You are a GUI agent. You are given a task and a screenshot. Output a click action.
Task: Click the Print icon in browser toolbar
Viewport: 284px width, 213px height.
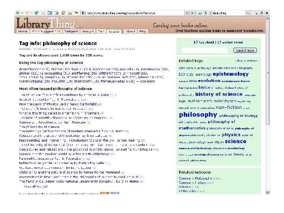[x=70, y=13]
